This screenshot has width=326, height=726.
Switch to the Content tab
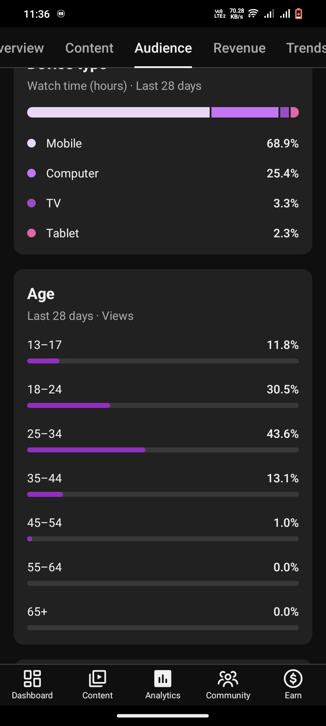89,48
